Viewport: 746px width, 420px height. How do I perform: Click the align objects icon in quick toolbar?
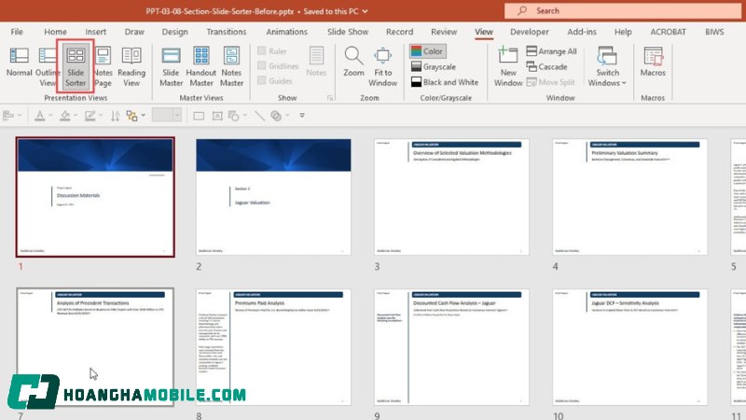point(8,115)
